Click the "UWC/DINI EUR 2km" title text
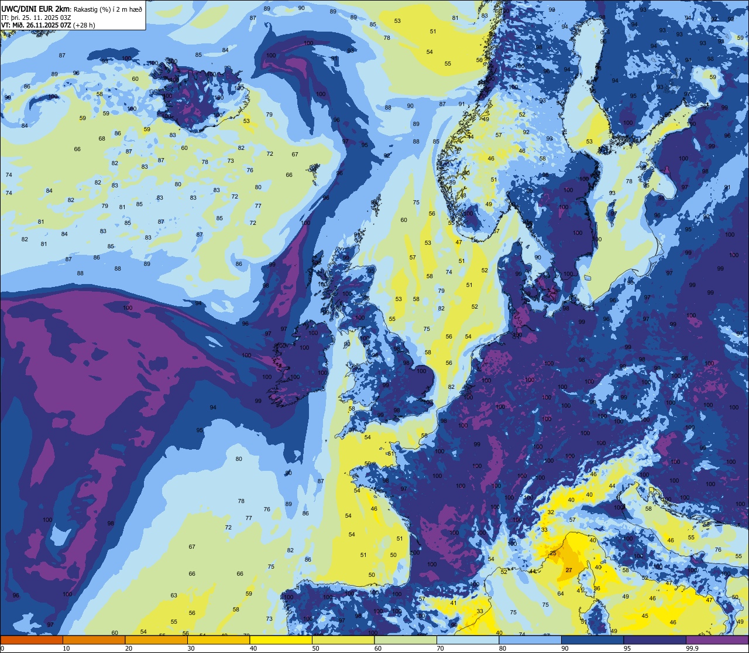The height and width of the screenshot is (653, 749). coord(36,9)
